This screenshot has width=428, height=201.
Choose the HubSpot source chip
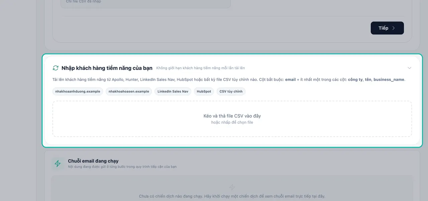[204, 91]
